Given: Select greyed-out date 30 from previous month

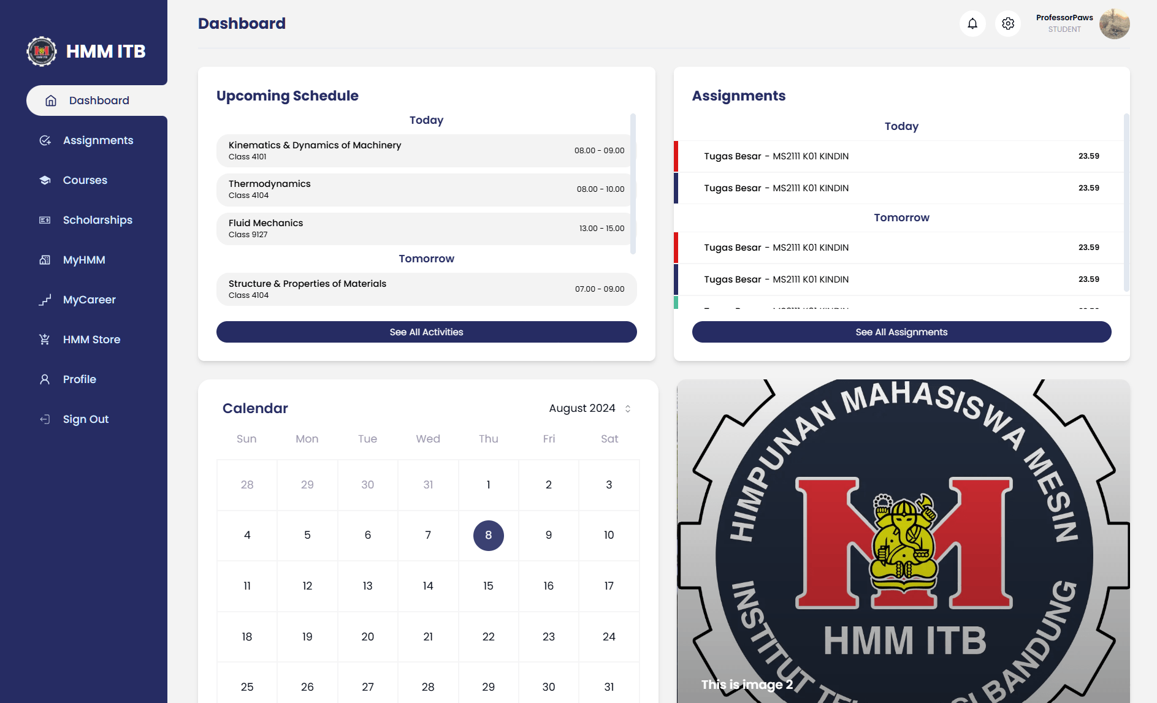Looking at the screenshot, I should tap(368, 485).
